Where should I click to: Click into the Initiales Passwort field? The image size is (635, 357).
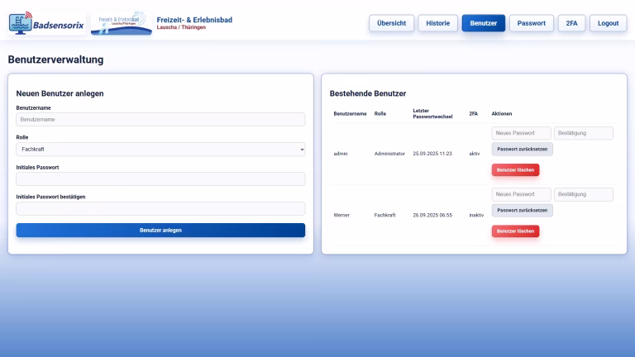click(x=160, y=179)
